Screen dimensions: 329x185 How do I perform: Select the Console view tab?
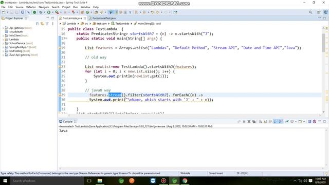pyautogui.click(x=67, y=122)
